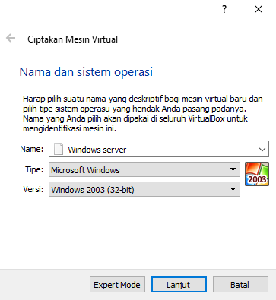276x300 pixels.
Task: Click the Ciptakan Mesin Virtual title text
Action: [x=72, y=39]
